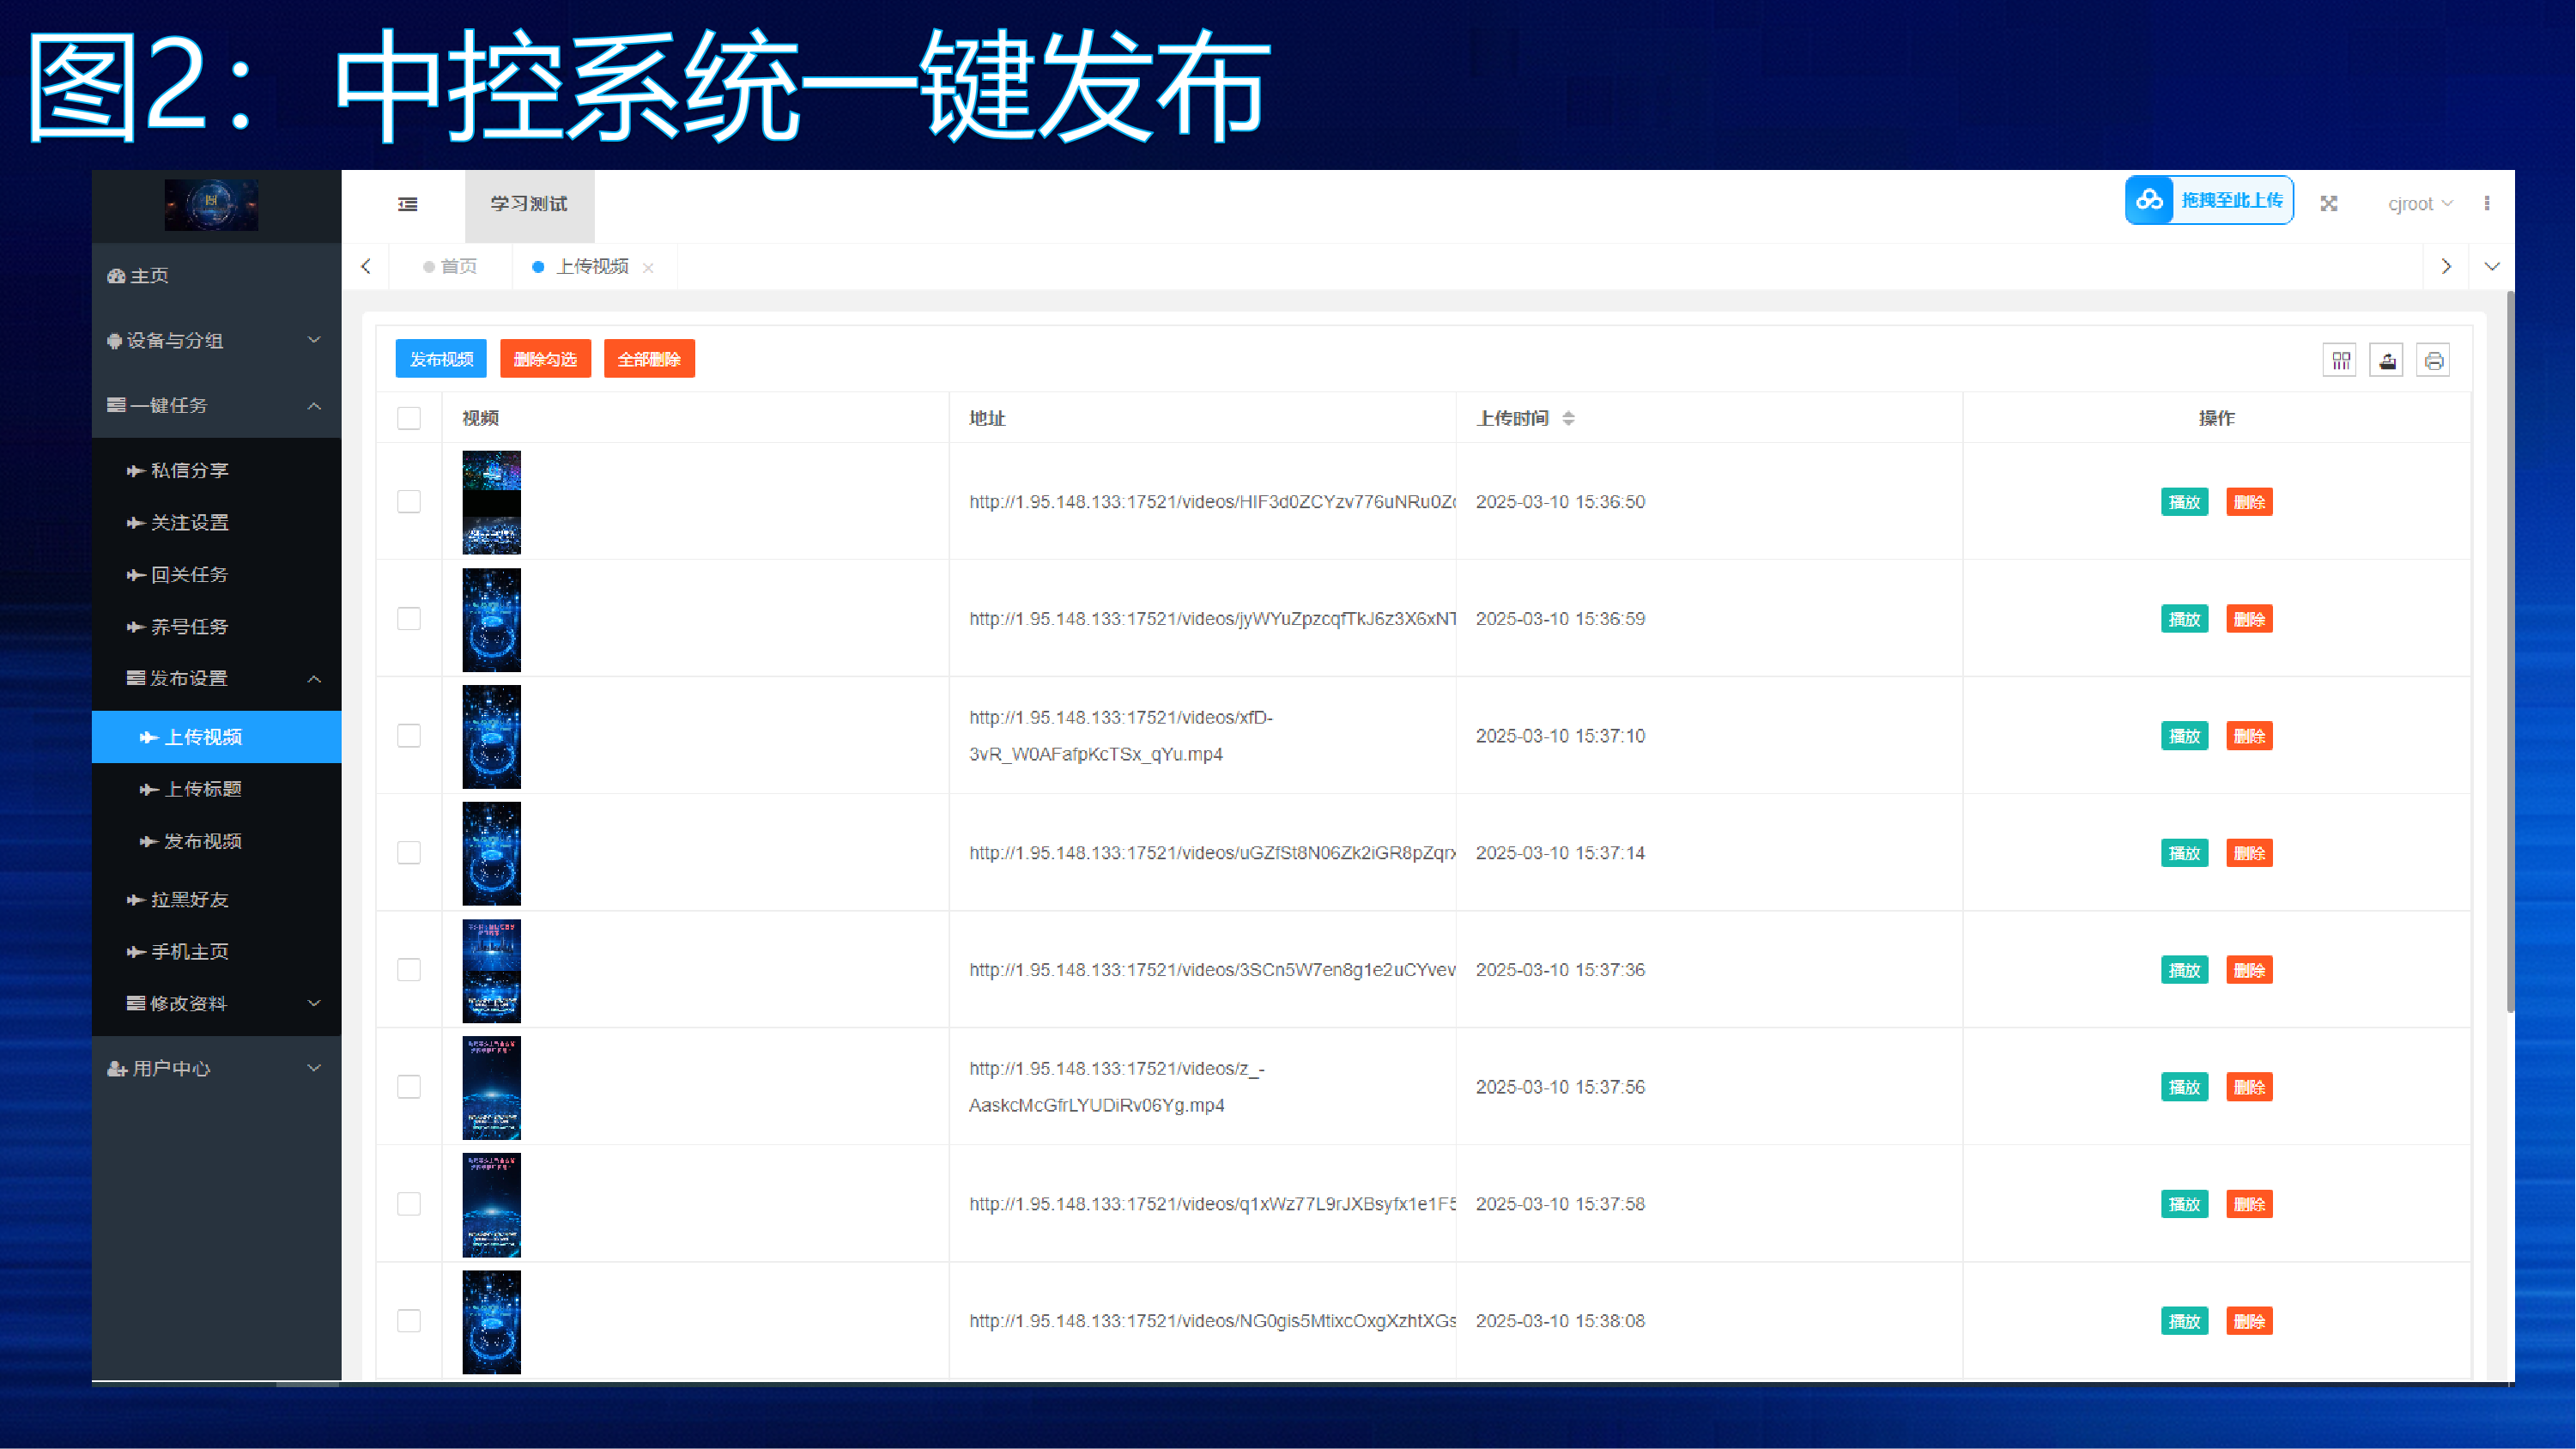Open the xfD-3vR_W0AFafpKcTSx_qYu.mp4 address

[1120, 736]
